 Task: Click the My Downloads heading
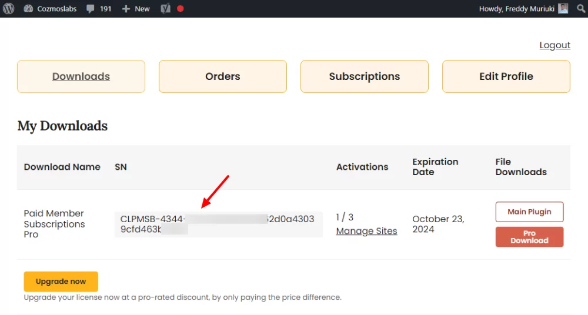pos(62,126)
